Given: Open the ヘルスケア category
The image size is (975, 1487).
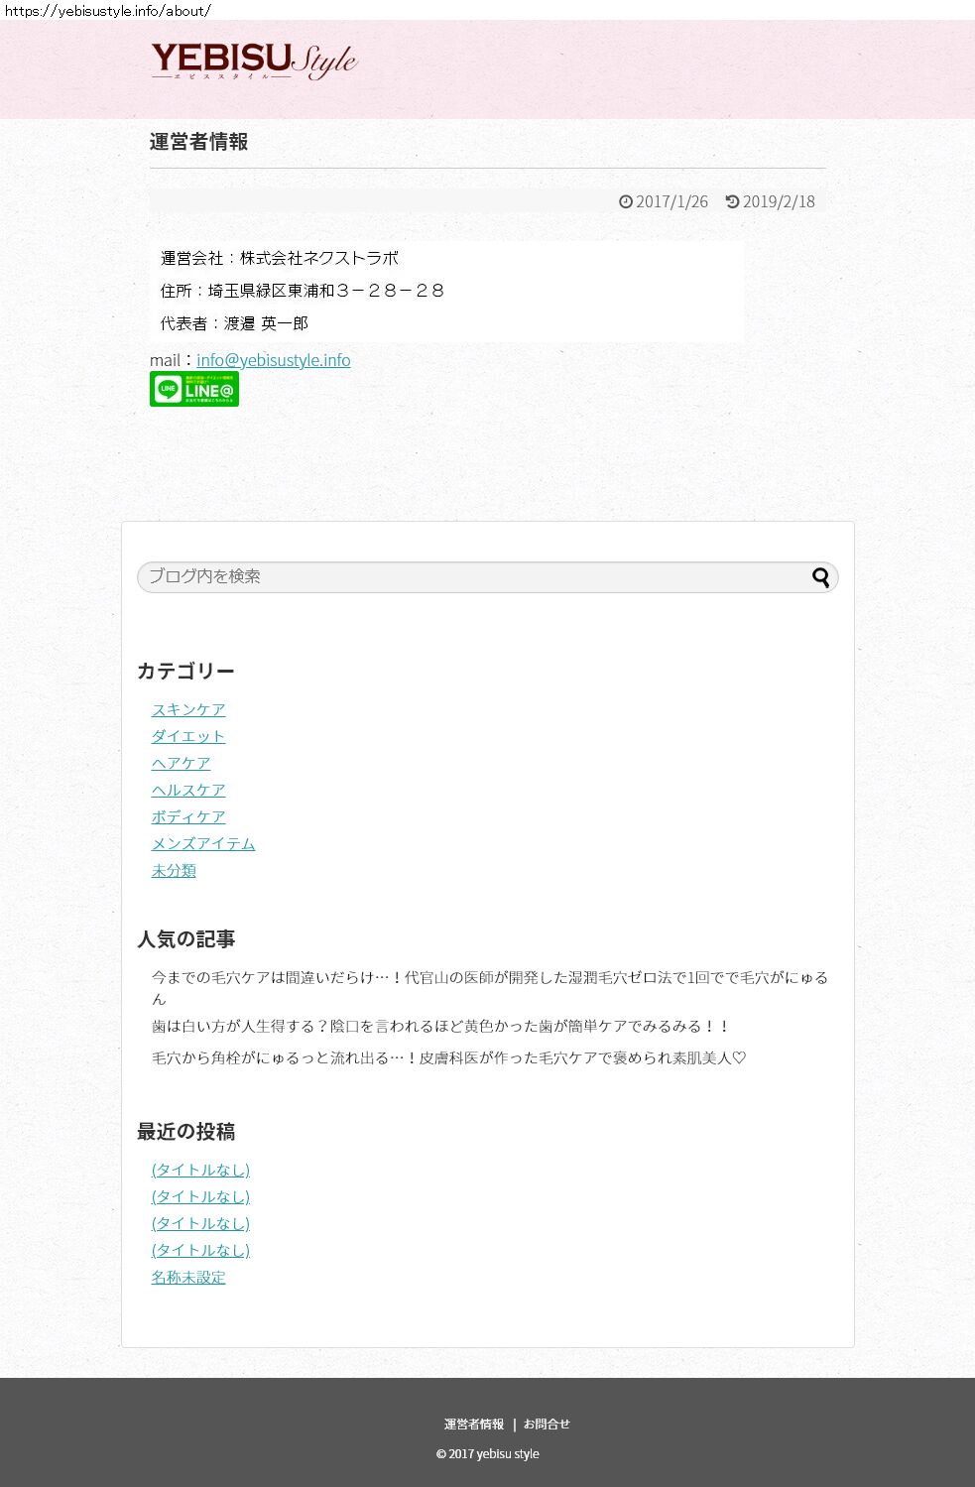Looking at the screenshot, I should pyautogui.click(x=188, y=790).
